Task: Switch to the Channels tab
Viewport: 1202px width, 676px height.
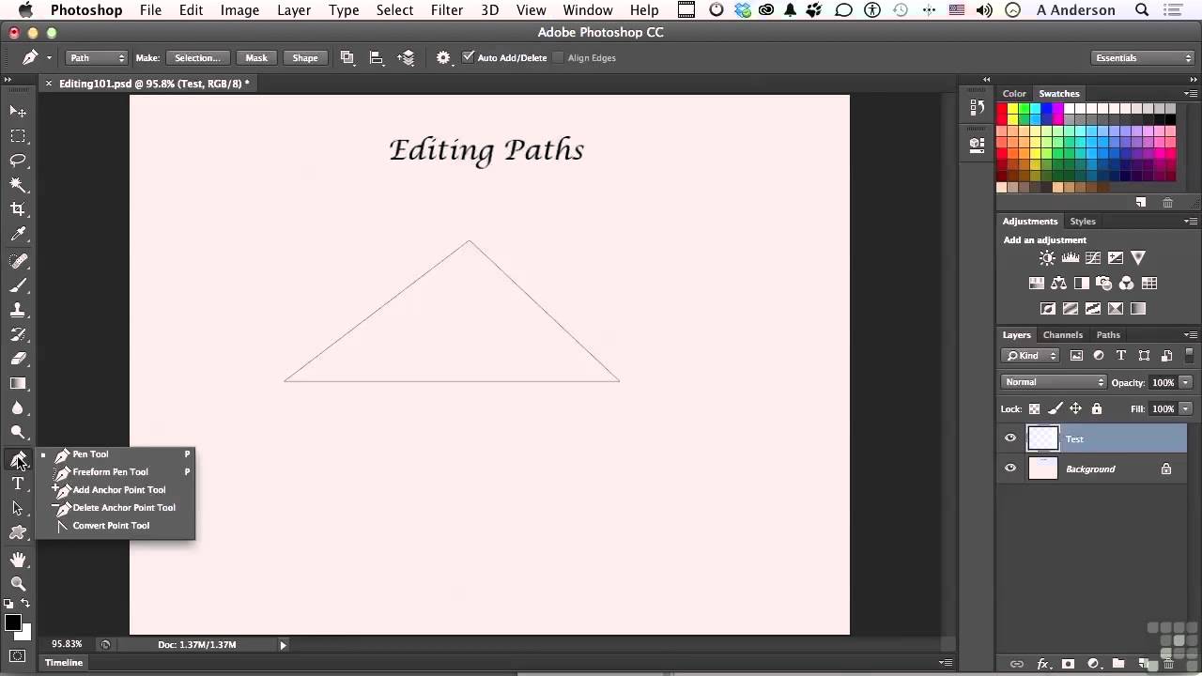Action: click(x=1062, y=334)
